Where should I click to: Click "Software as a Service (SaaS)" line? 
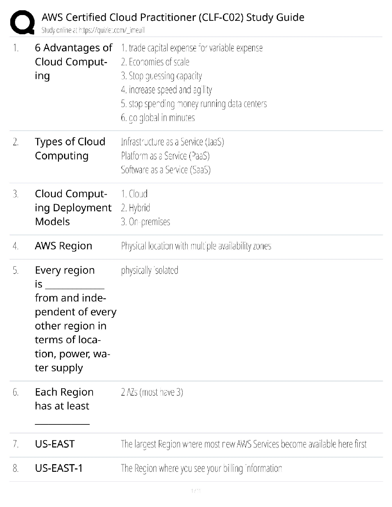point(166,170)
